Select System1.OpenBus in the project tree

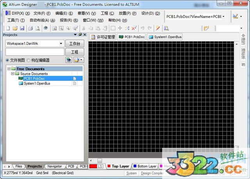click(37, 83)
